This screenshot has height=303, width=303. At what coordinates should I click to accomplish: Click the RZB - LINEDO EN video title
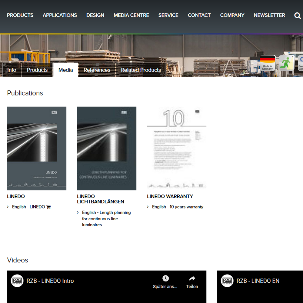pyautogui.click(x=258, y=281)
